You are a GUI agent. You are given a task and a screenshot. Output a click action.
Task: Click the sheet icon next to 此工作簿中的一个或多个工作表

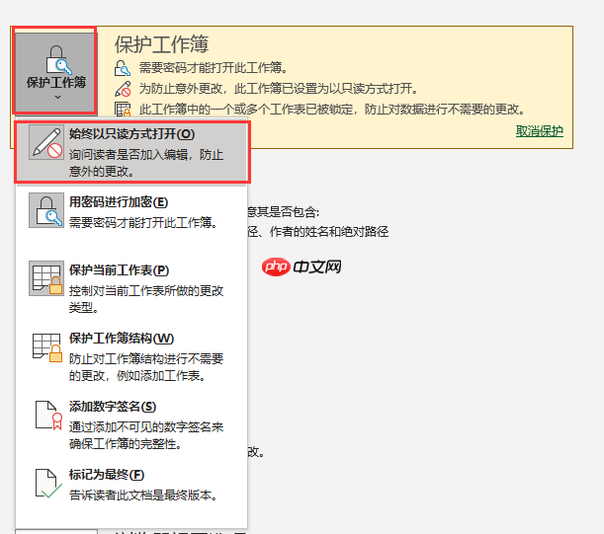[123, 110]
